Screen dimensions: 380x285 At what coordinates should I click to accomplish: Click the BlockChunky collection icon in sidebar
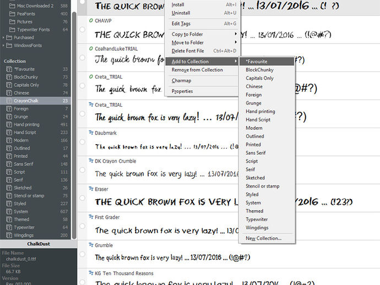(x=9, y=77)
